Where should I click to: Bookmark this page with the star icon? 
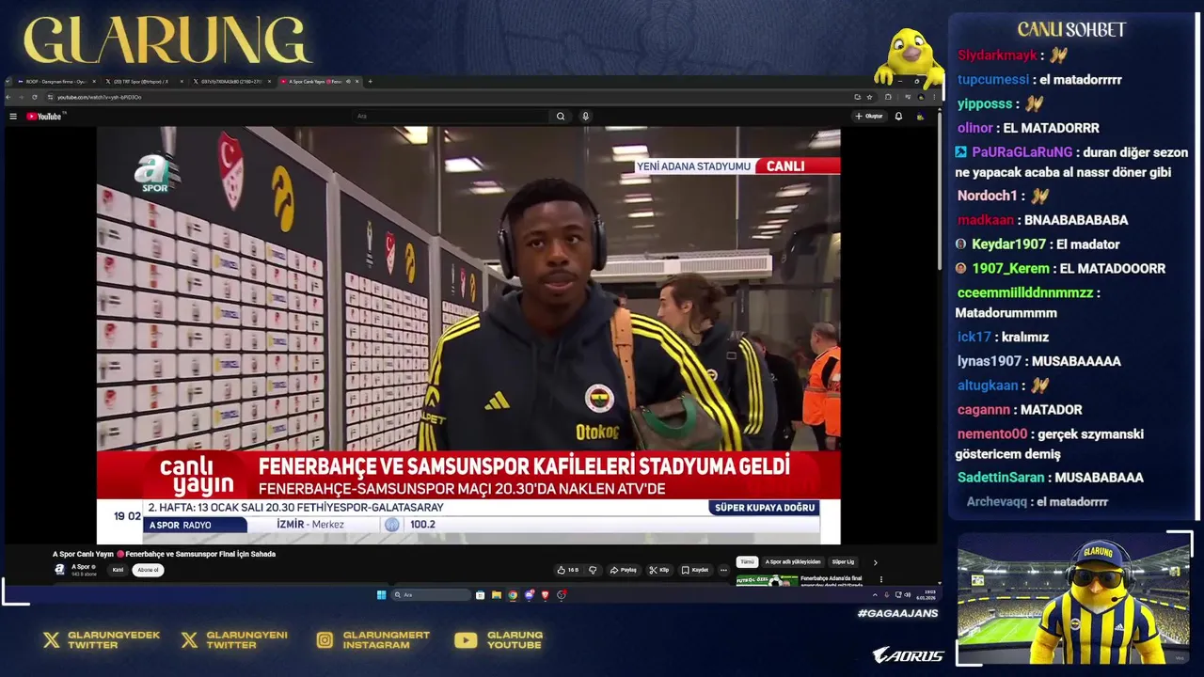(869, 97)
